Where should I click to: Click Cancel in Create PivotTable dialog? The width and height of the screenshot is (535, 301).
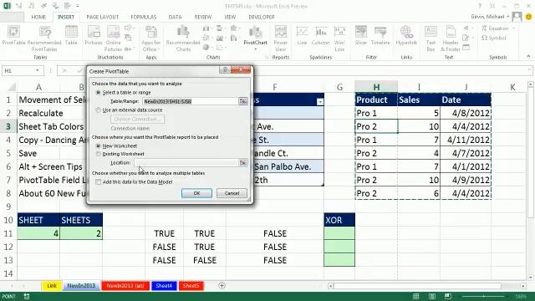pos(232,193)
